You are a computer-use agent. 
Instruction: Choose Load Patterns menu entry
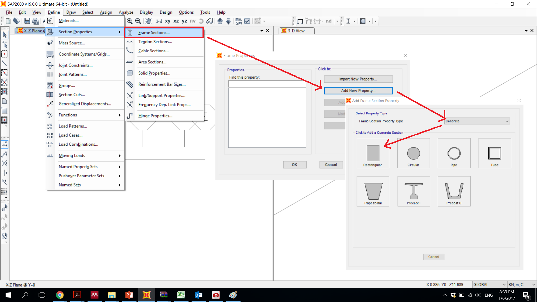point(85,126)
